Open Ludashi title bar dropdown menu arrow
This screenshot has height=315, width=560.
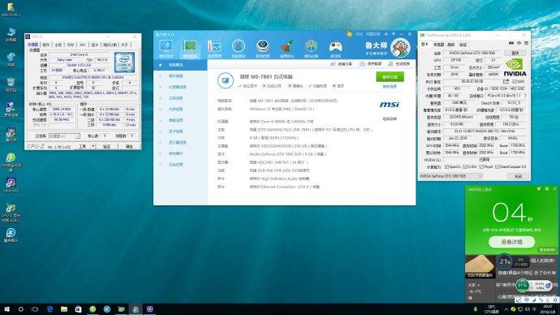393,34
